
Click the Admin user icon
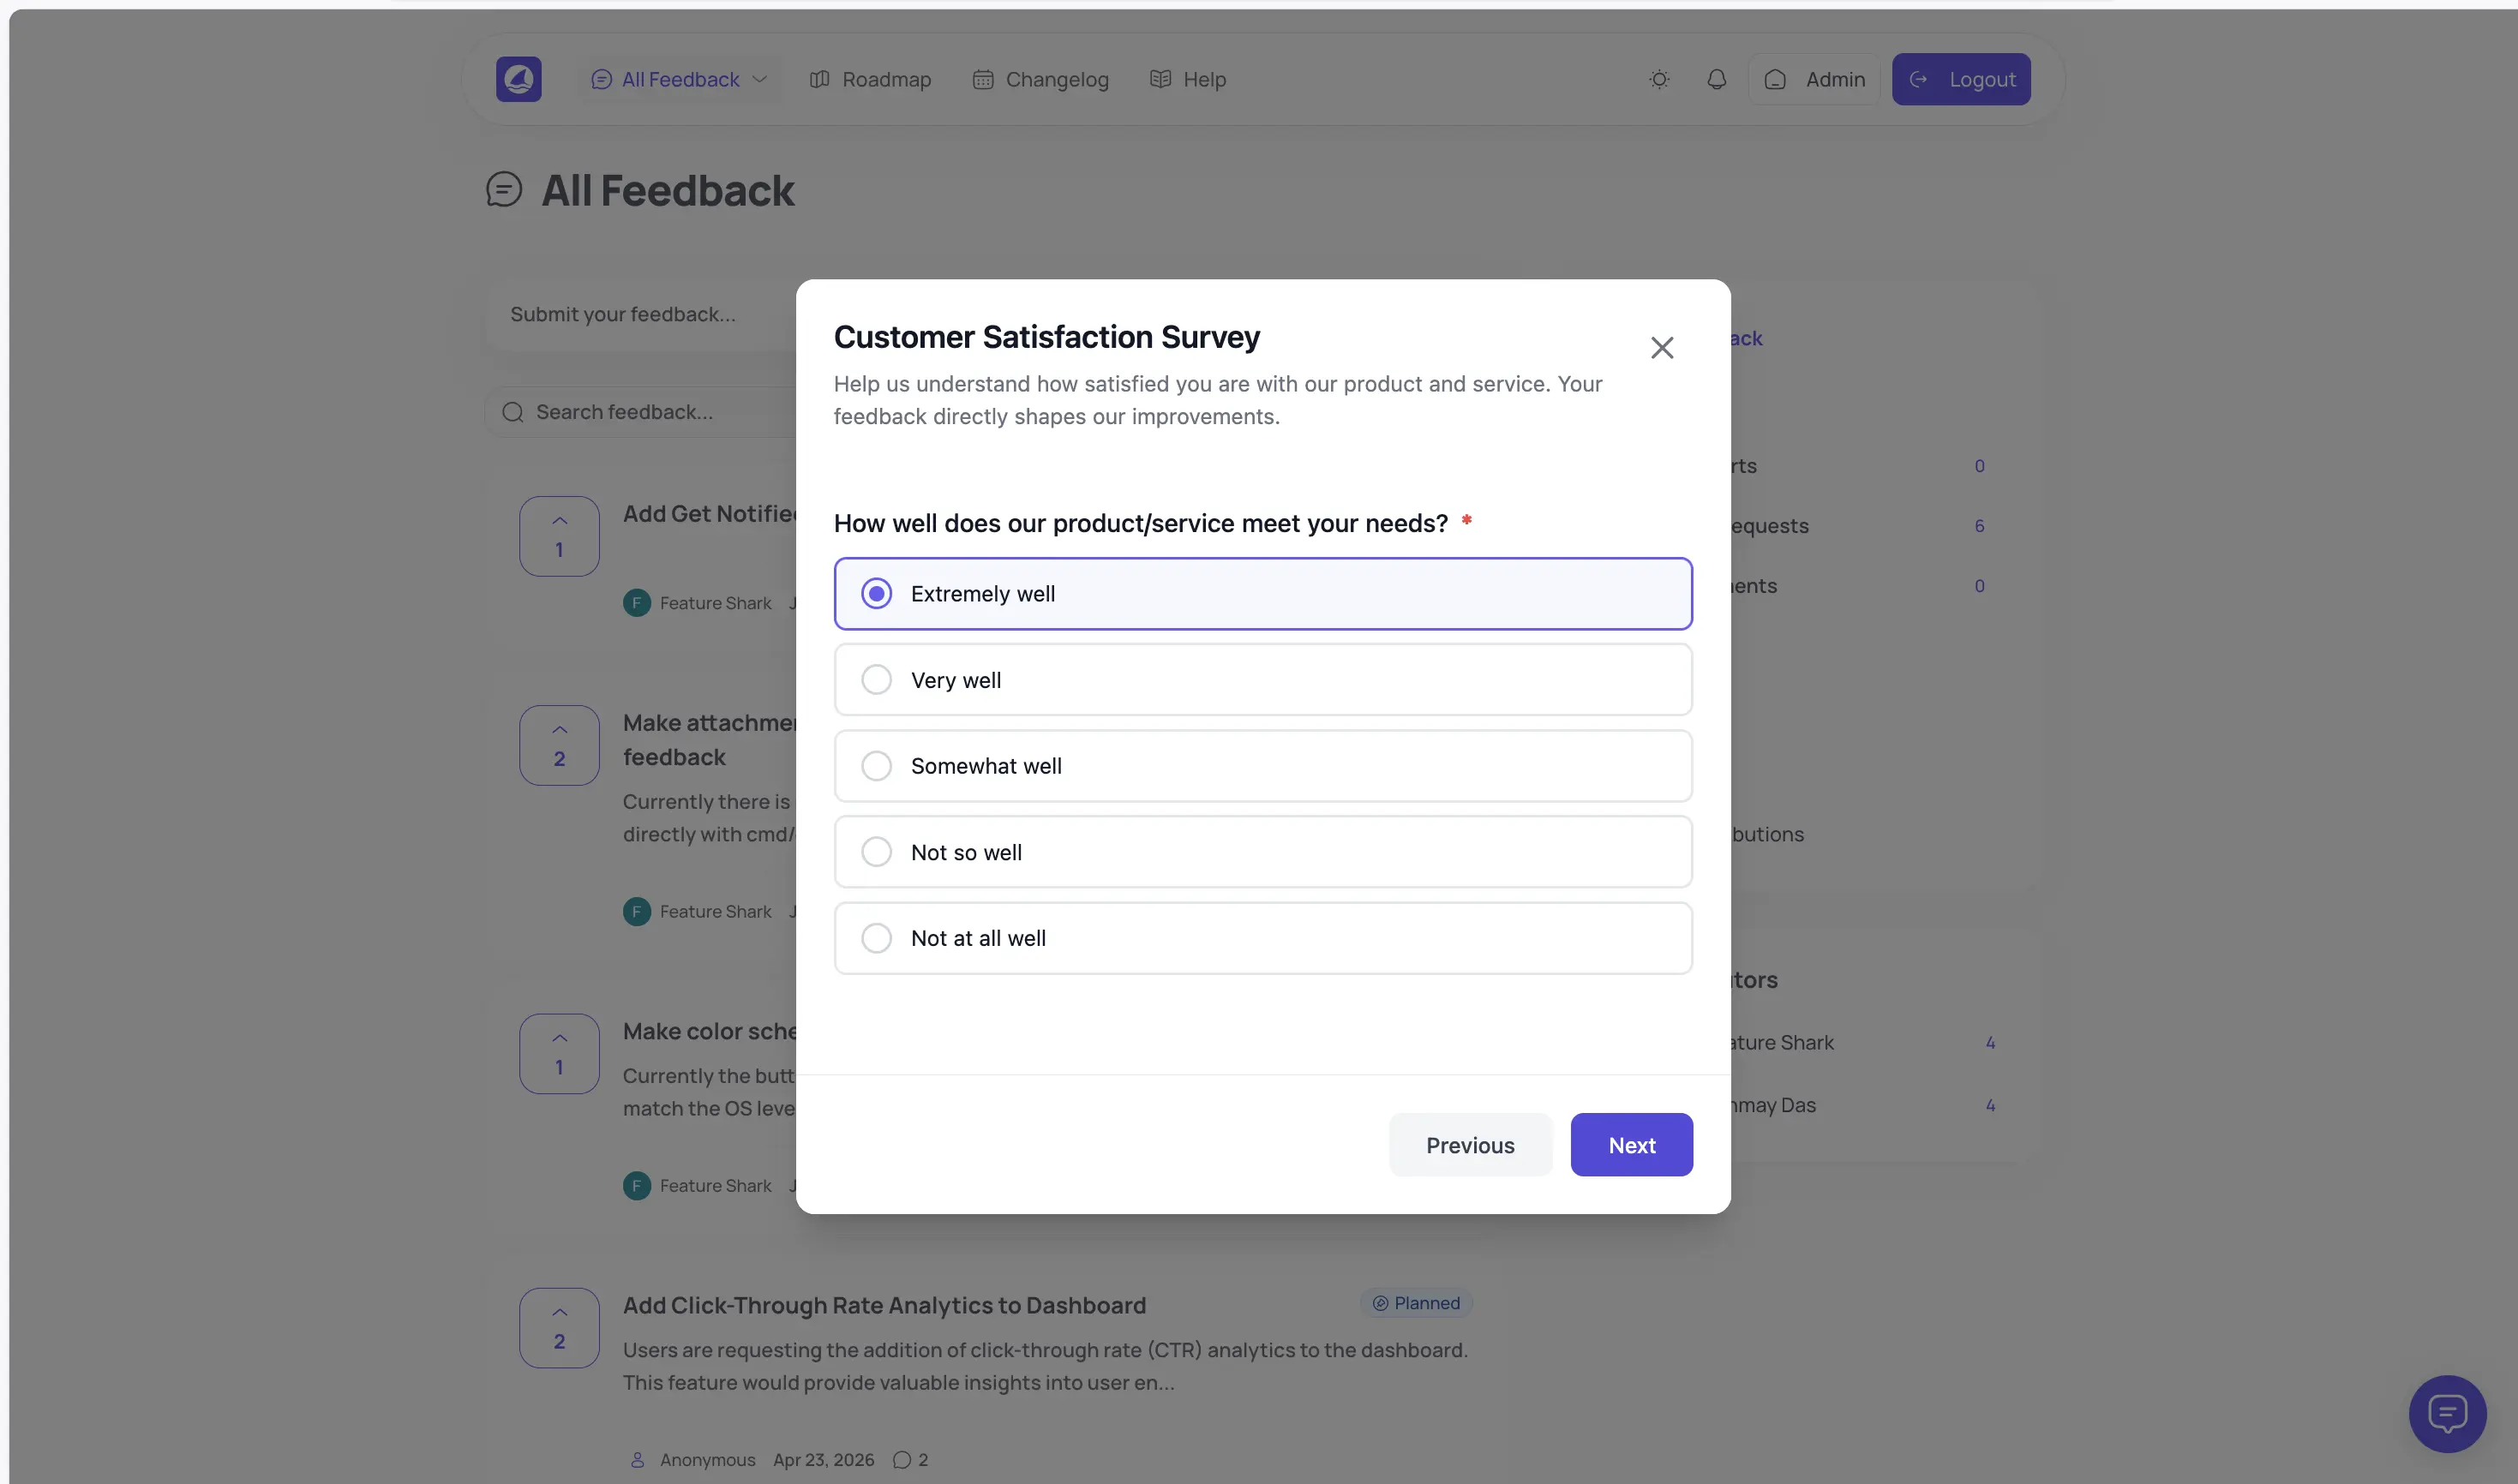pos(1775,79)
